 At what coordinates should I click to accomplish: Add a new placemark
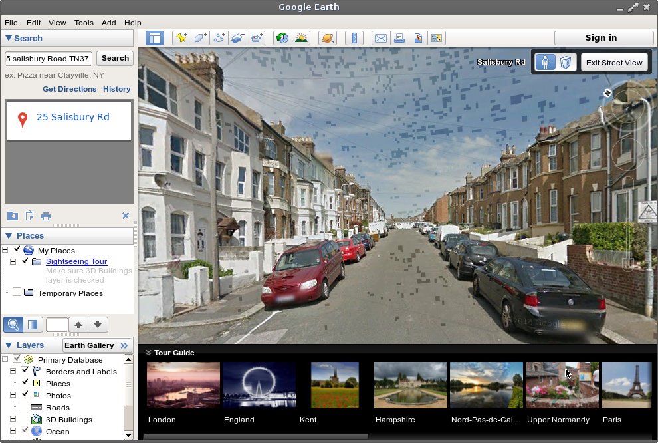[x=181, y=38]
